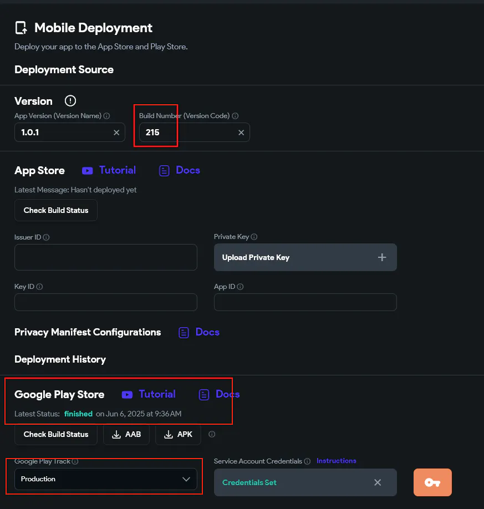
Task: Click the Privacy Manifest Configurations heading
Action: (x=88, y=332)
